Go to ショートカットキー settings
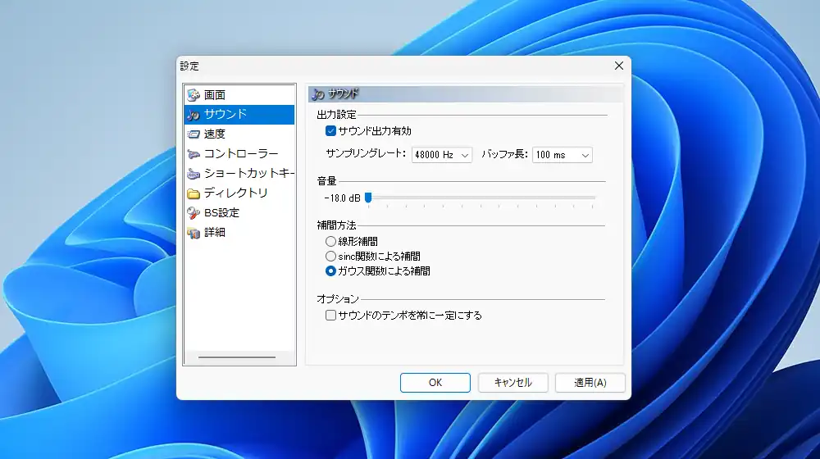820x459 pixels. 239,174
